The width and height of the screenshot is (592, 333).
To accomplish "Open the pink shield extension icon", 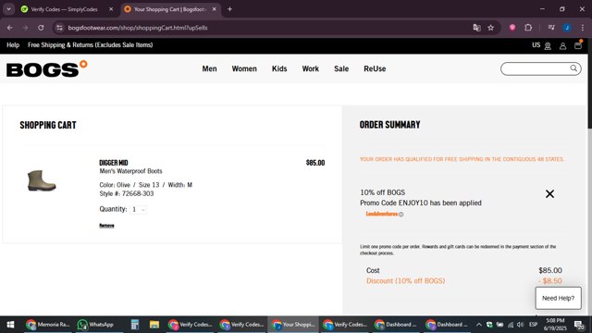I will [x=512, y=27].
